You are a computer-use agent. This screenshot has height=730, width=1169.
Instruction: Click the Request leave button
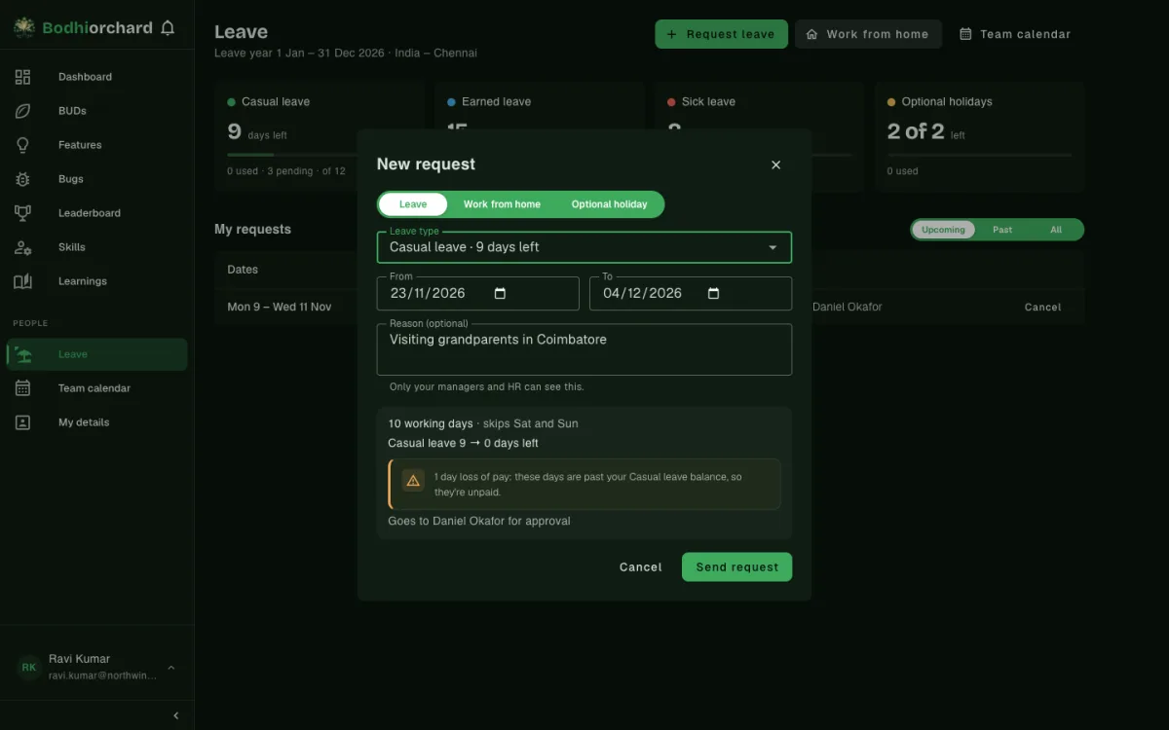721,34
